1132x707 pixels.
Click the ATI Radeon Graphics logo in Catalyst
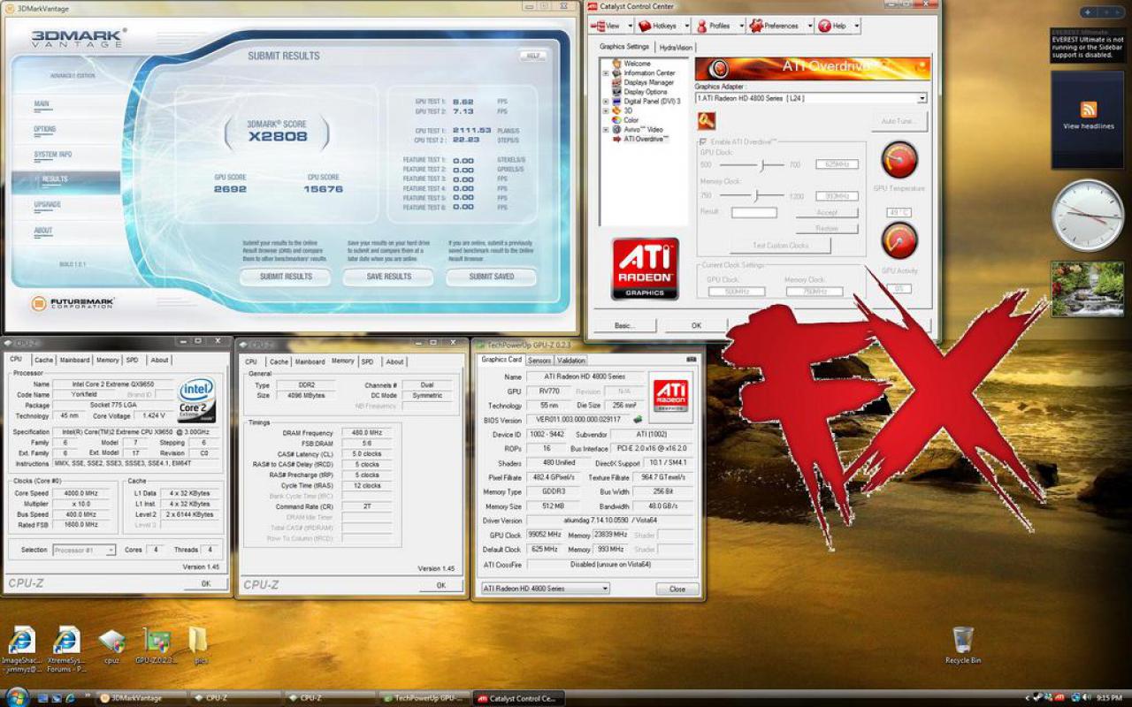(645, 269)
